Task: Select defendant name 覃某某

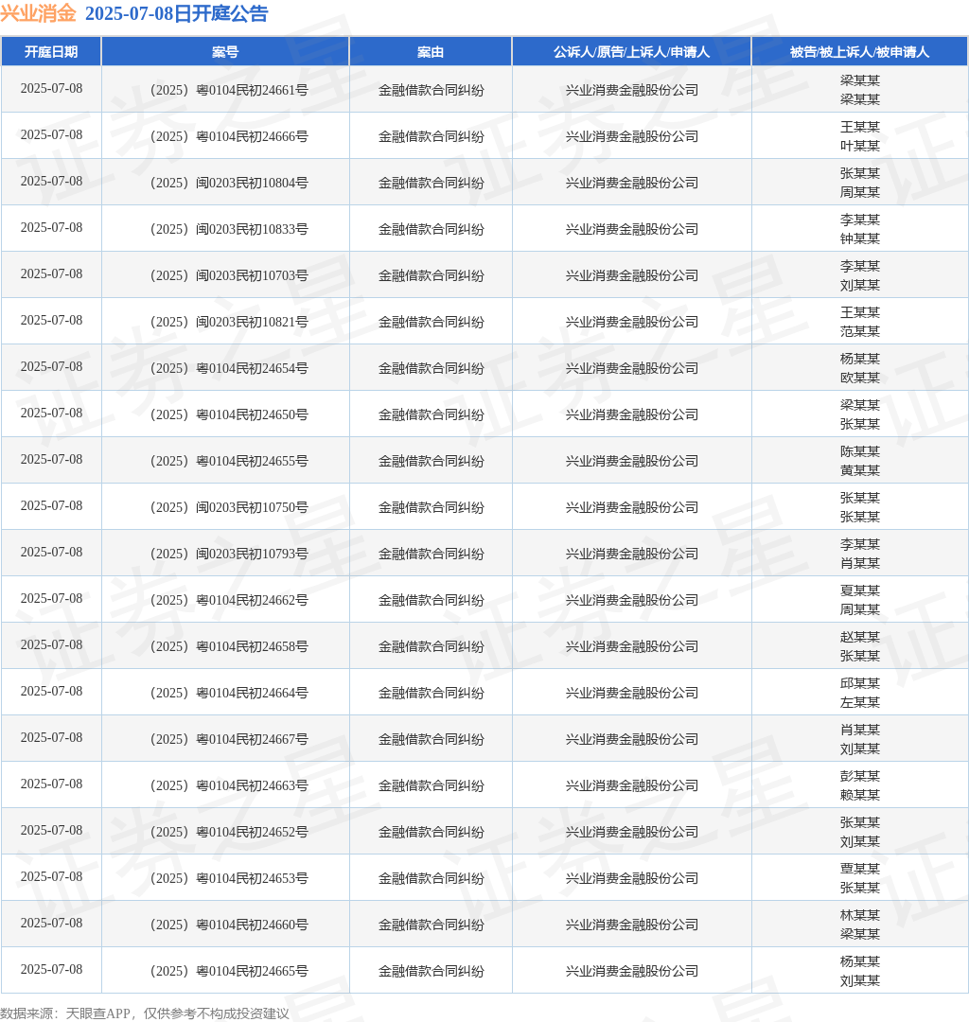Action: pos(859,868)
